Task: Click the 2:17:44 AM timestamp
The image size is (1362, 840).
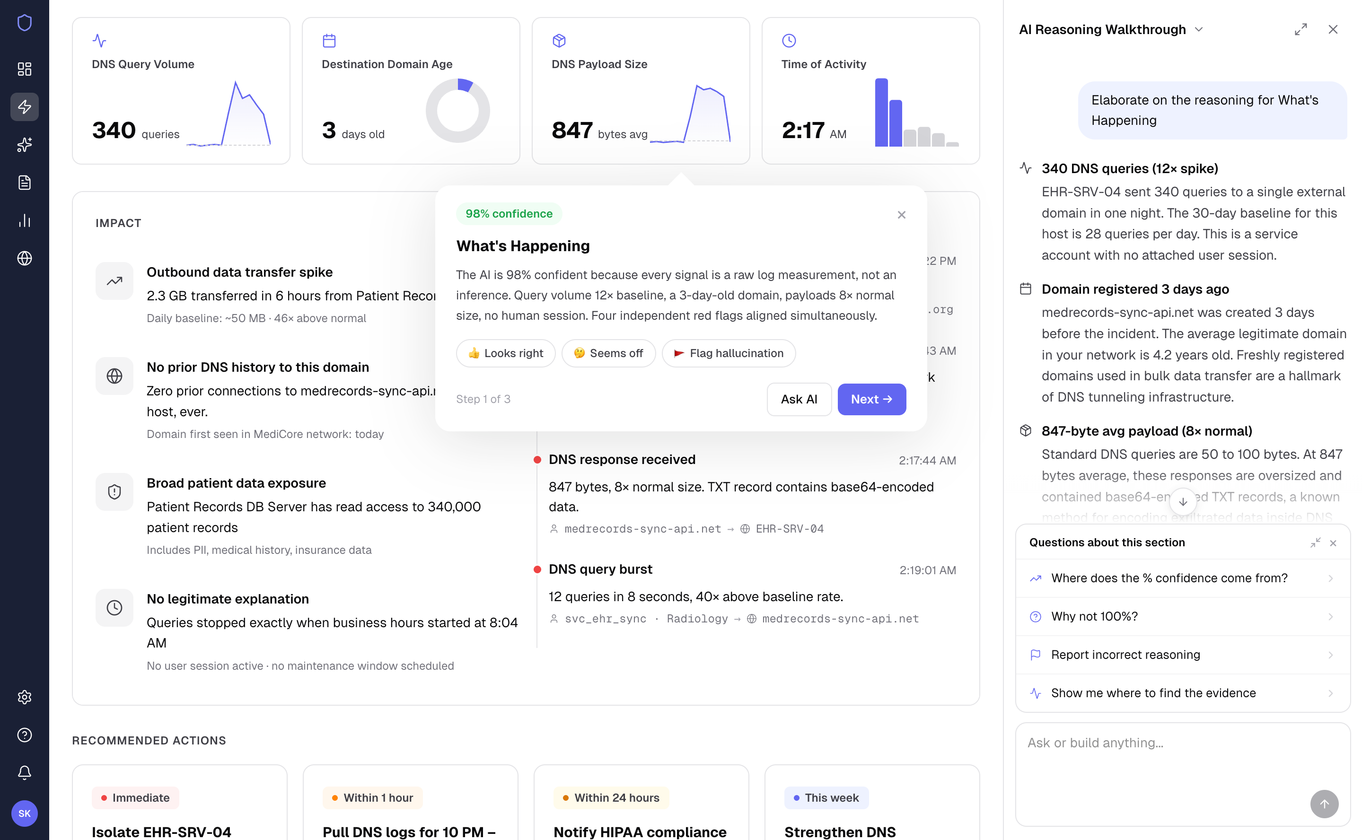Action: click(x=927, y=461)
